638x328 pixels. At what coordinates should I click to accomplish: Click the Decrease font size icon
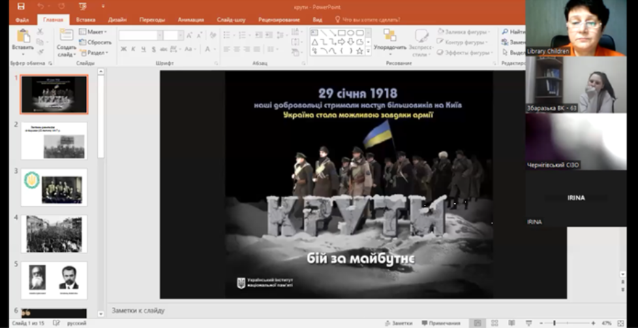[199, 35]
